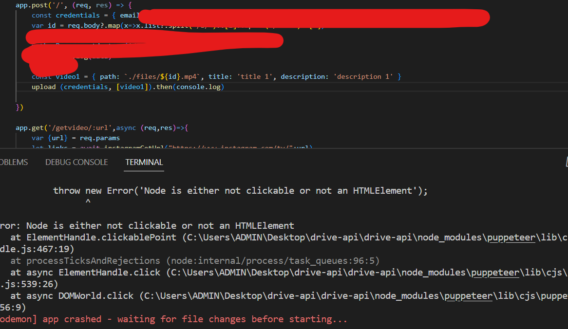Screen dimensions: 568x329
Task: Click "at async DOMWorld.click" stack frame text
Action: (72, 296)
